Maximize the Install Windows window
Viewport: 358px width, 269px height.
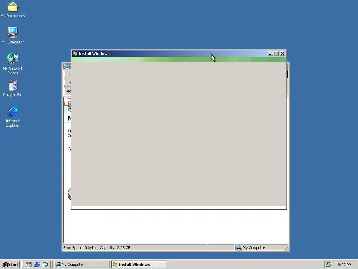tap(276, 54)
